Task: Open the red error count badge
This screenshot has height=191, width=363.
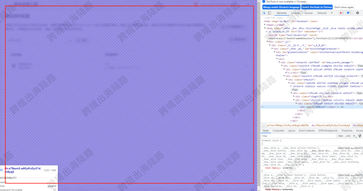Action: (341, 13)
